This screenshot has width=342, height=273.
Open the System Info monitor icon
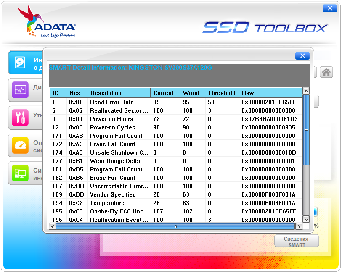(20, 173)
